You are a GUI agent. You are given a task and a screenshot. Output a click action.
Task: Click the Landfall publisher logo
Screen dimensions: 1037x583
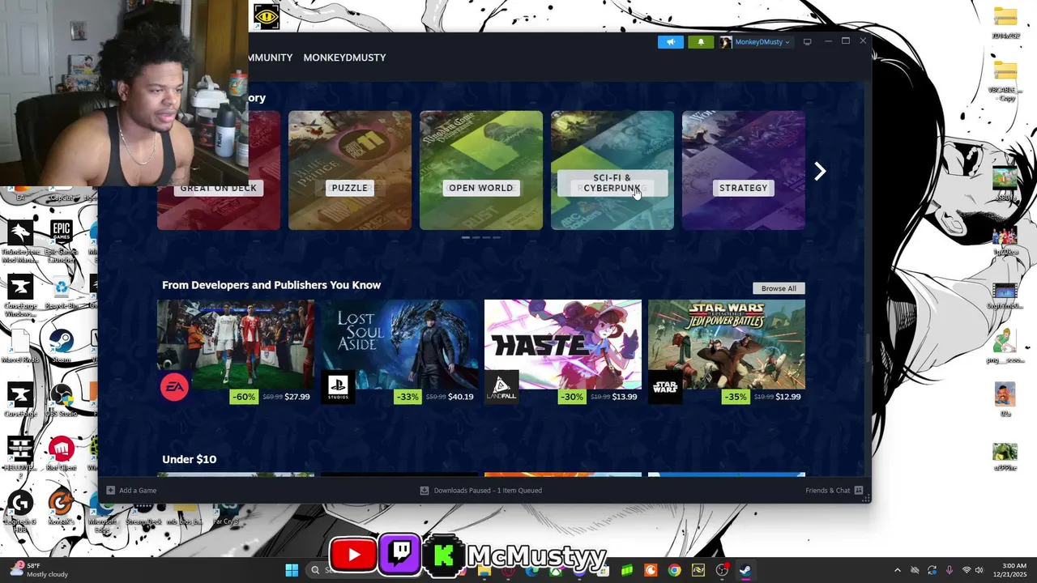[x=501, y=387]
